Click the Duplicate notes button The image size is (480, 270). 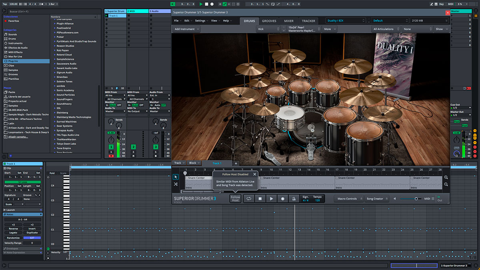point(32,232)
